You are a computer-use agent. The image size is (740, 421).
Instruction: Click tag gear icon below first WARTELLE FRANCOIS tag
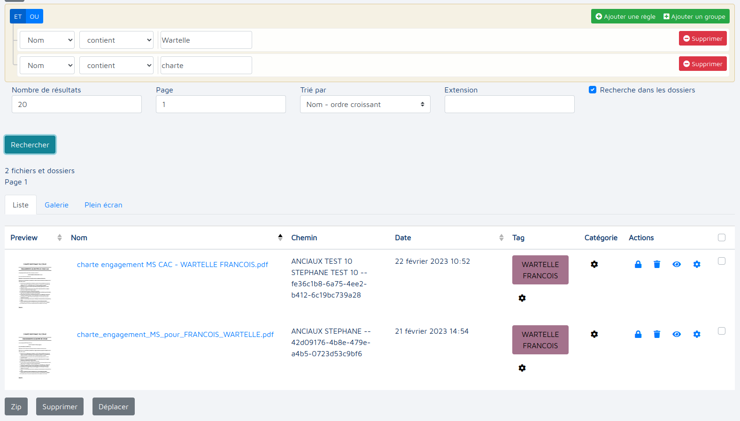522,298
